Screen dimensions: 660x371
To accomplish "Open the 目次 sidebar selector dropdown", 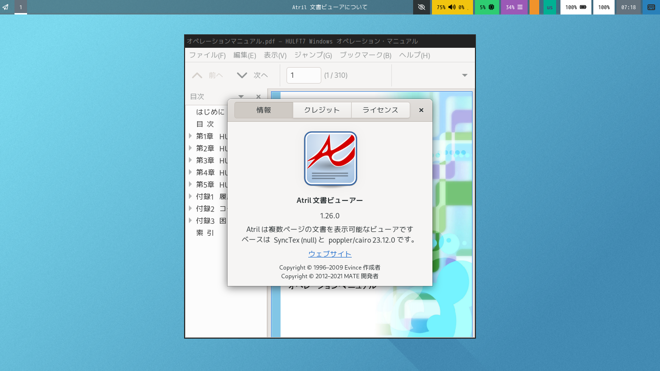I will click(x=241, y=97).
